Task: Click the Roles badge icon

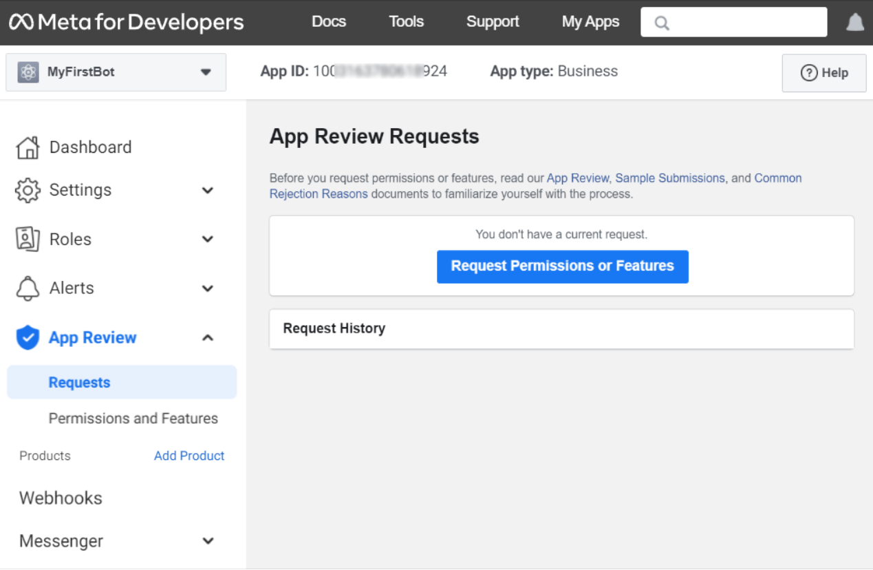Action: click(x=28, y=240)
